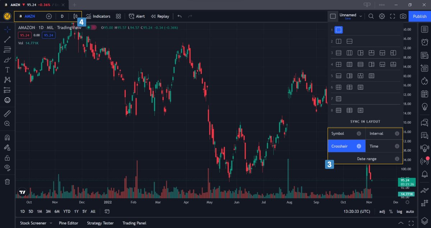Open chart settings gear
This screenshot has height=228, width=431.
point(382,16)
